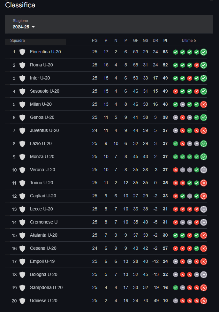The image size is (219, 312).
Task: Open Juventus U-20 team link
Action: [x=44, y=130]
